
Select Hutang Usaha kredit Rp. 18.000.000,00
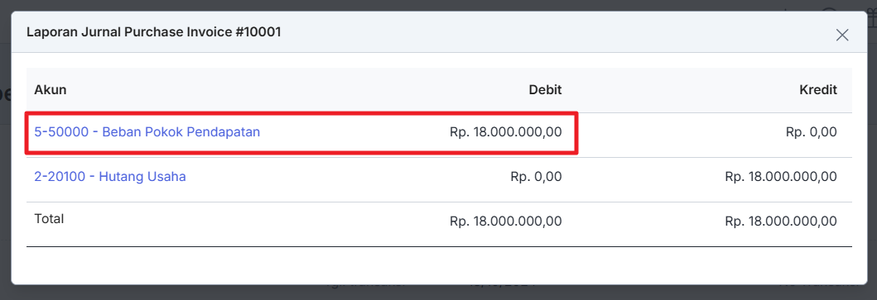pos(782,177)
